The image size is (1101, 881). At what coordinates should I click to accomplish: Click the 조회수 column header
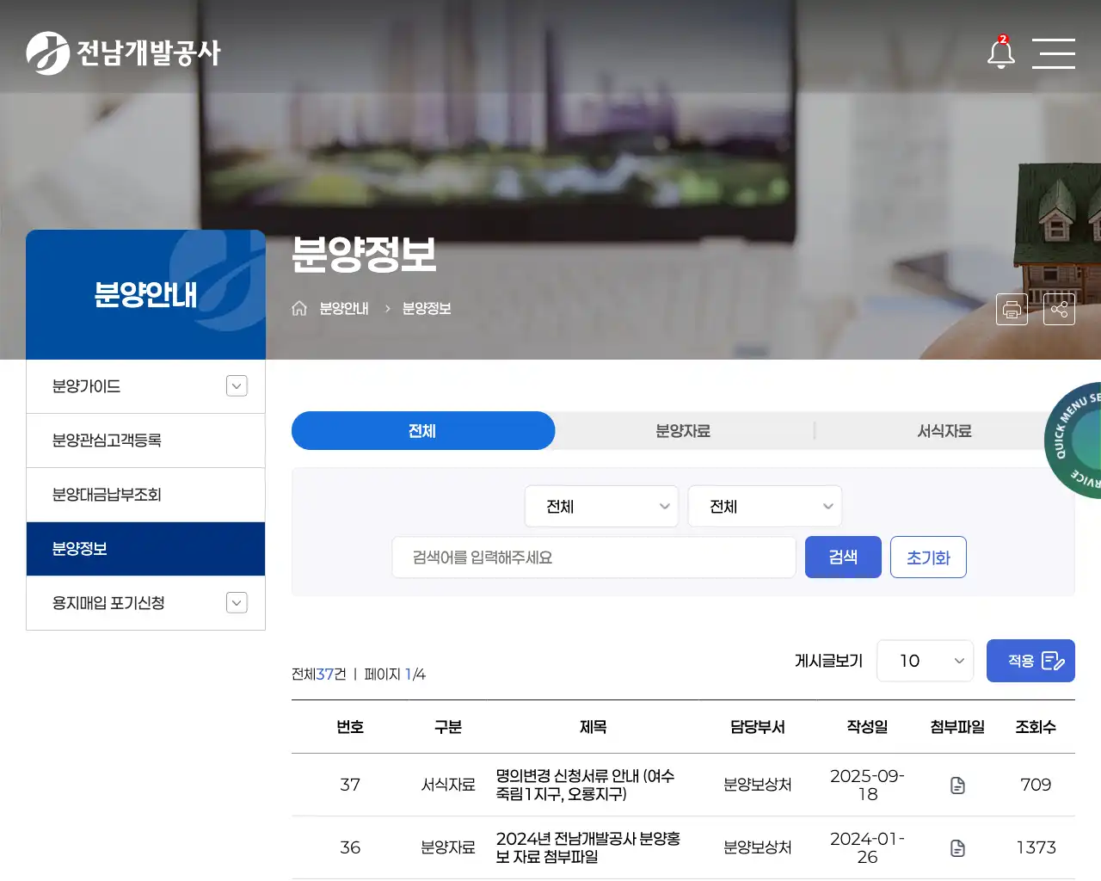pyautogui.click(x=1036, y=727)
